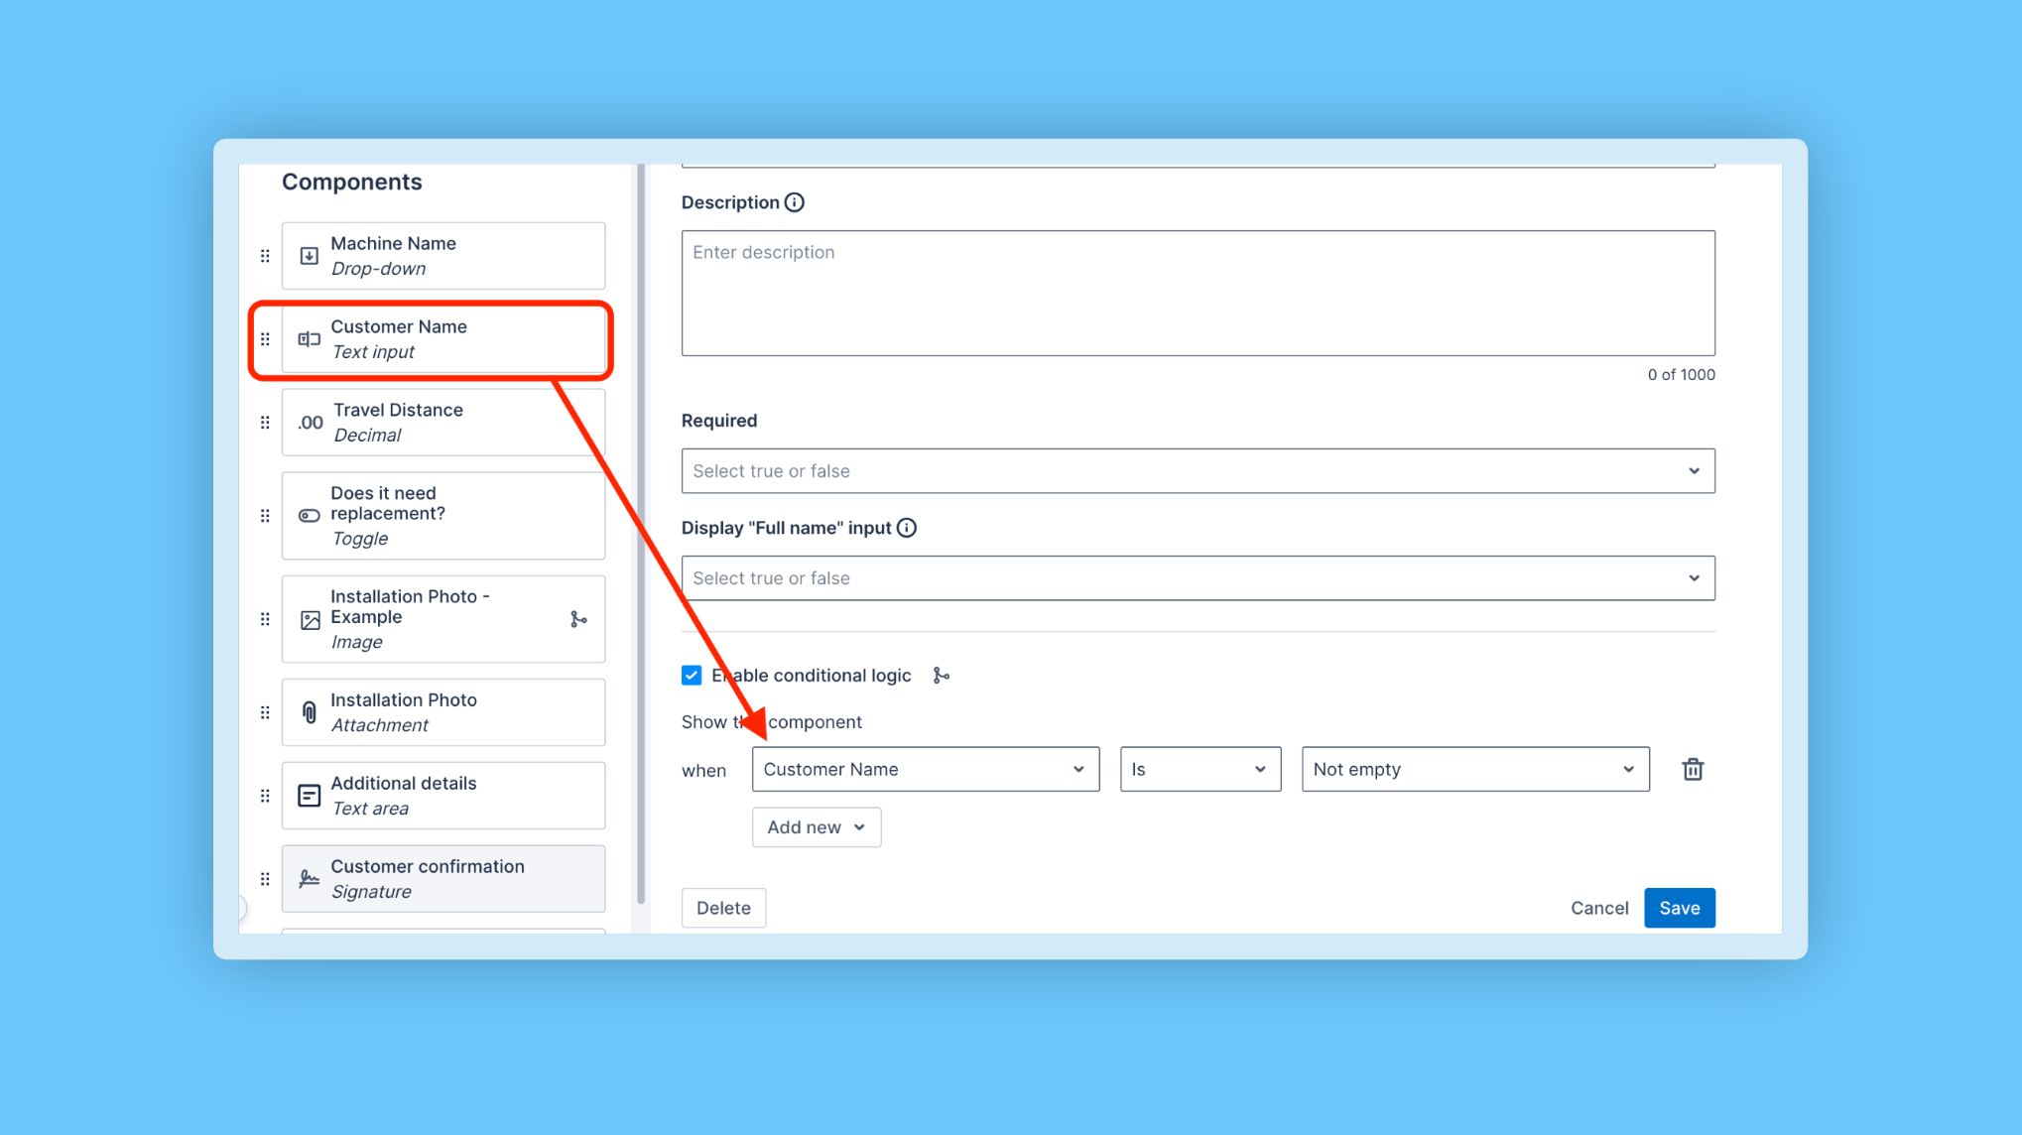Viewport: 2022px width, 1135px height.
Task: Click drag handle beside Machine Name
Action: 265,256
